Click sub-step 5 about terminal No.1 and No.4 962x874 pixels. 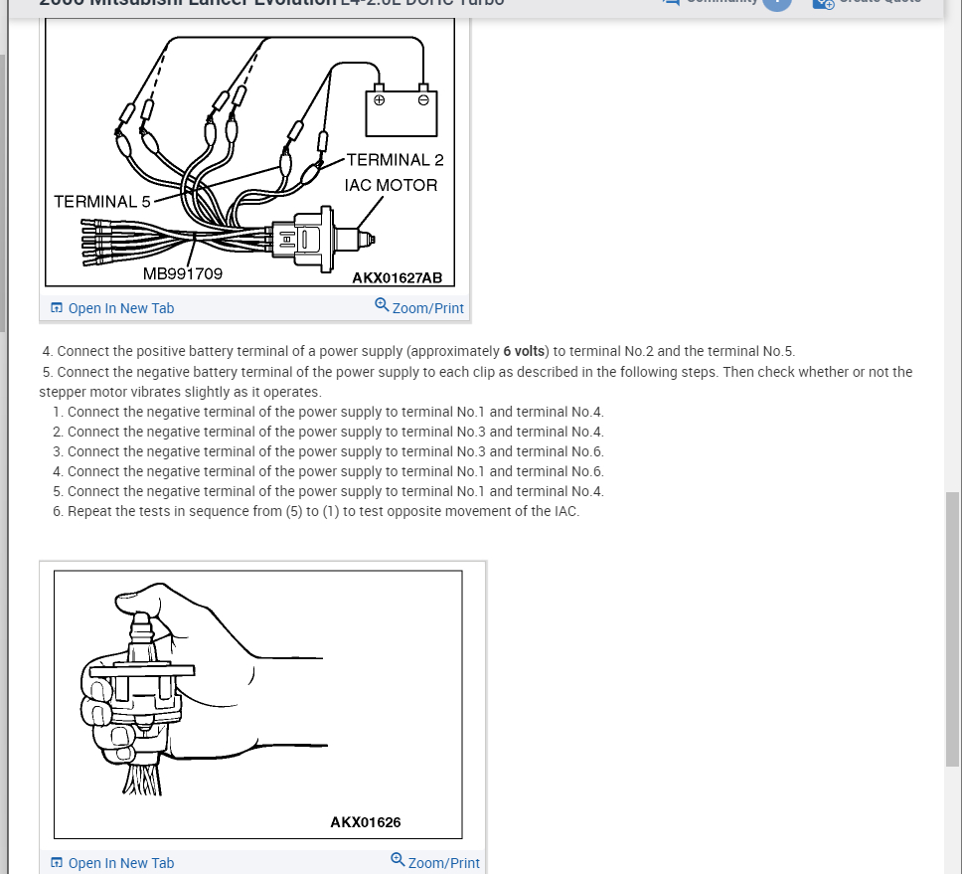coord(328,491)
